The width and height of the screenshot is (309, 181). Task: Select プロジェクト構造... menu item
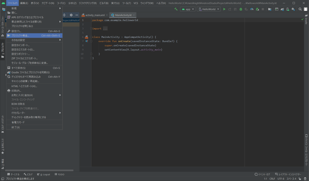point(35,35)
